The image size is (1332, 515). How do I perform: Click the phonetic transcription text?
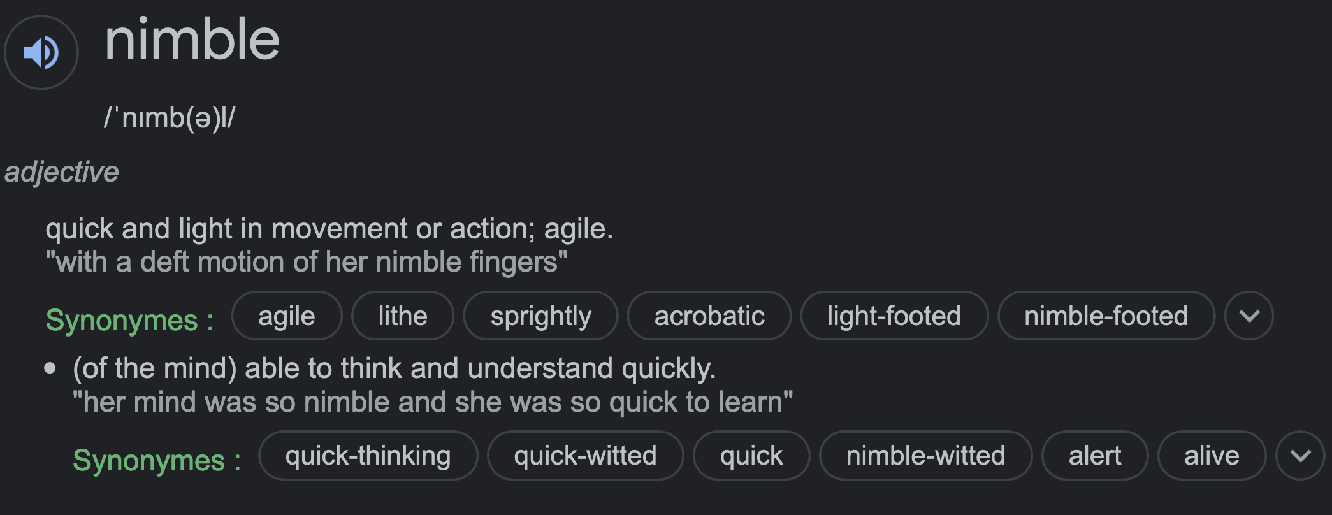click(x=170, y=118)
